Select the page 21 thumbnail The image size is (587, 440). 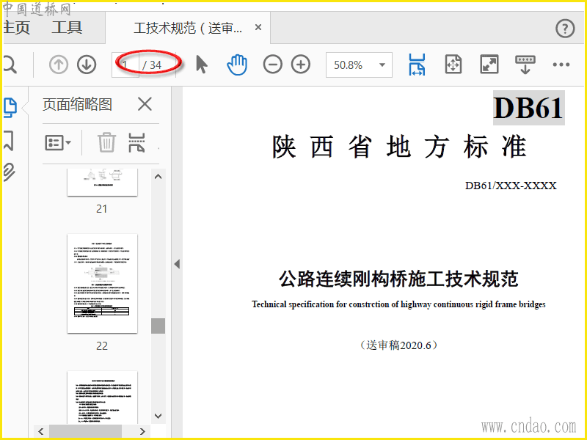102,182
